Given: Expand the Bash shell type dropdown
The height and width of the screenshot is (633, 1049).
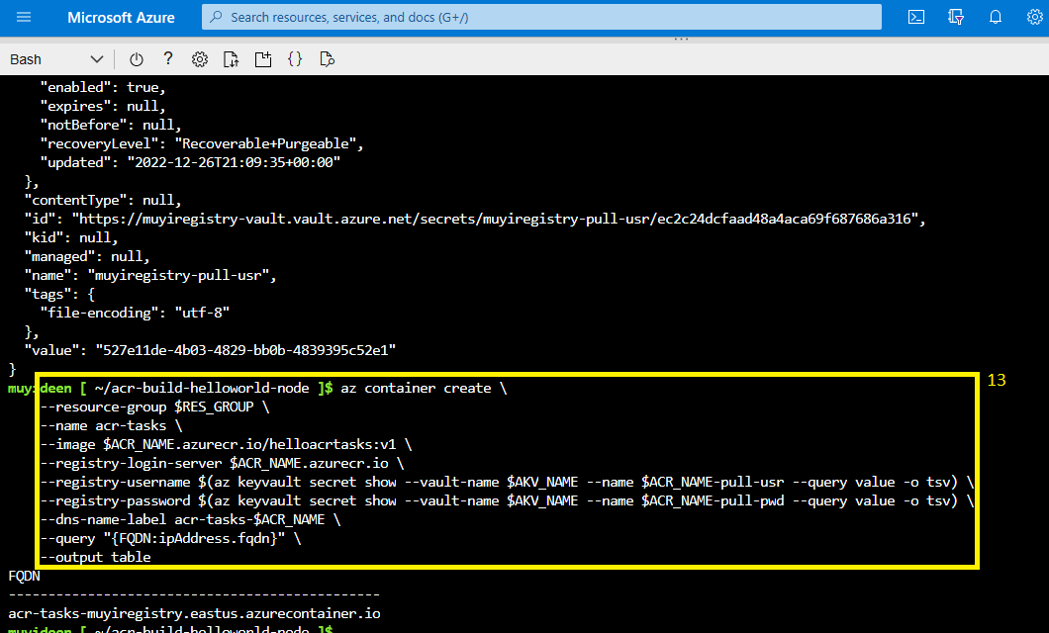Looking at the screenshot, I should point(56,59).
